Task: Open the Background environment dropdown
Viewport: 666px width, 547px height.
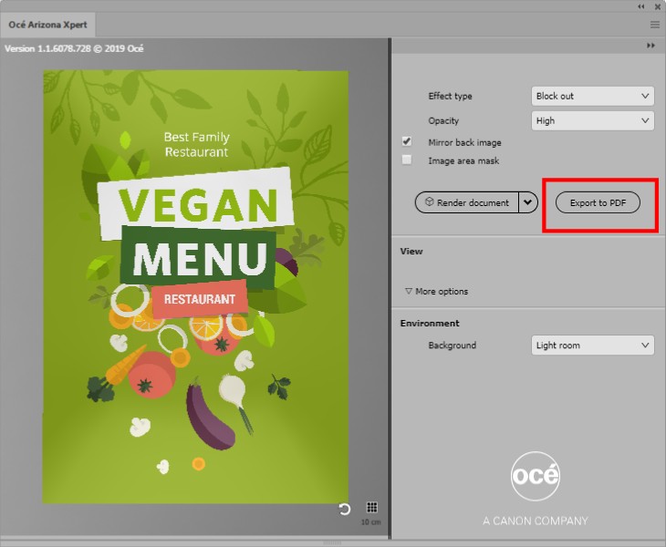Action: pyautogui.click(x=592, y=346)
